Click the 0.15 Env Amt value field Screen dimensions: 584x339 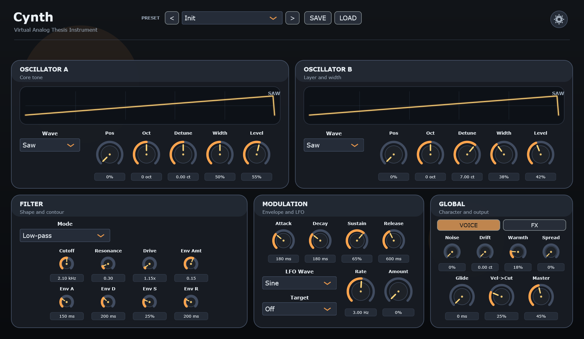[191, 278]
